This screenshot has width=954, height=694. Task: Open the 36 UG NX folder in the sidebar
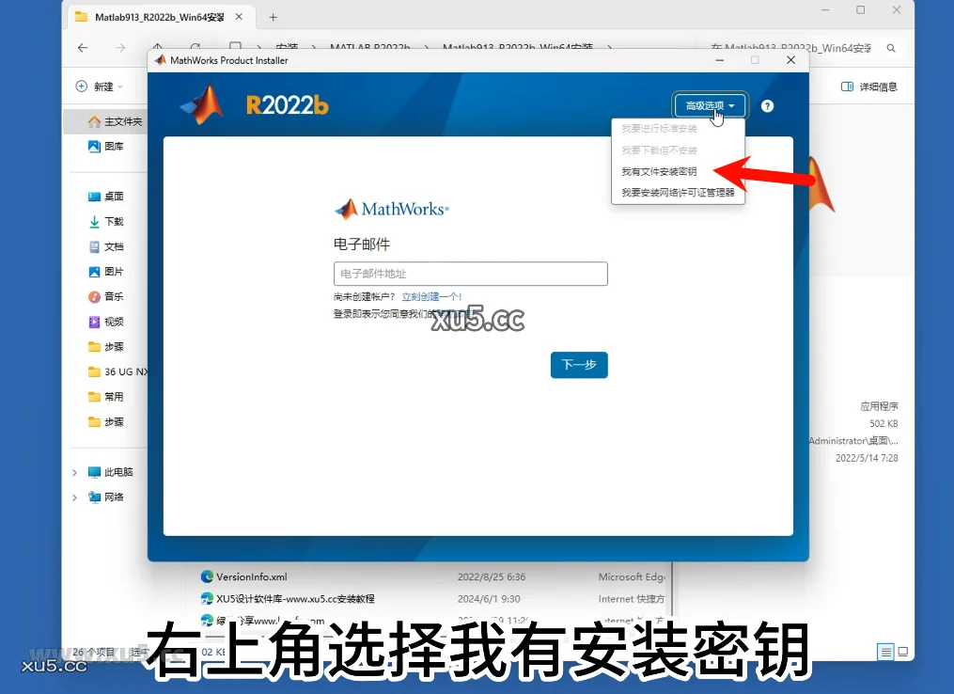tap(117, 371)
